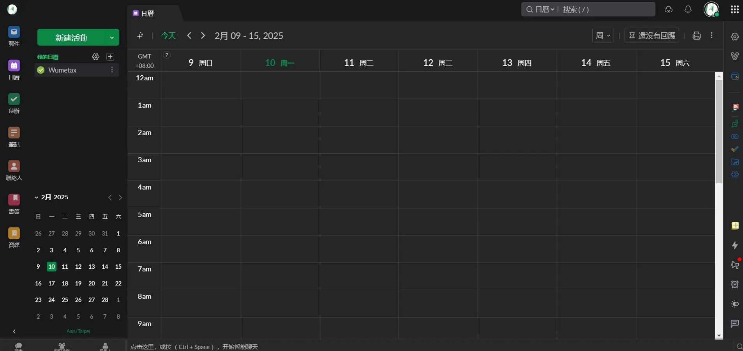This screenshot has height=351, width=743.
Task: Open the Tasks (待辦) app icon
Action: point(14,99)
